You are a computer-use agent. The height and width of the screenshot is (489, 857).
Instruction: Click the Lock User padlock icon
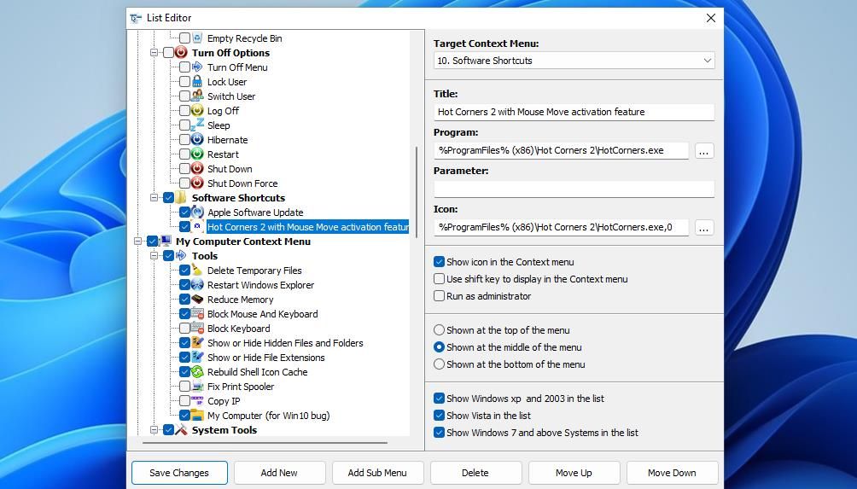(197, 82)
